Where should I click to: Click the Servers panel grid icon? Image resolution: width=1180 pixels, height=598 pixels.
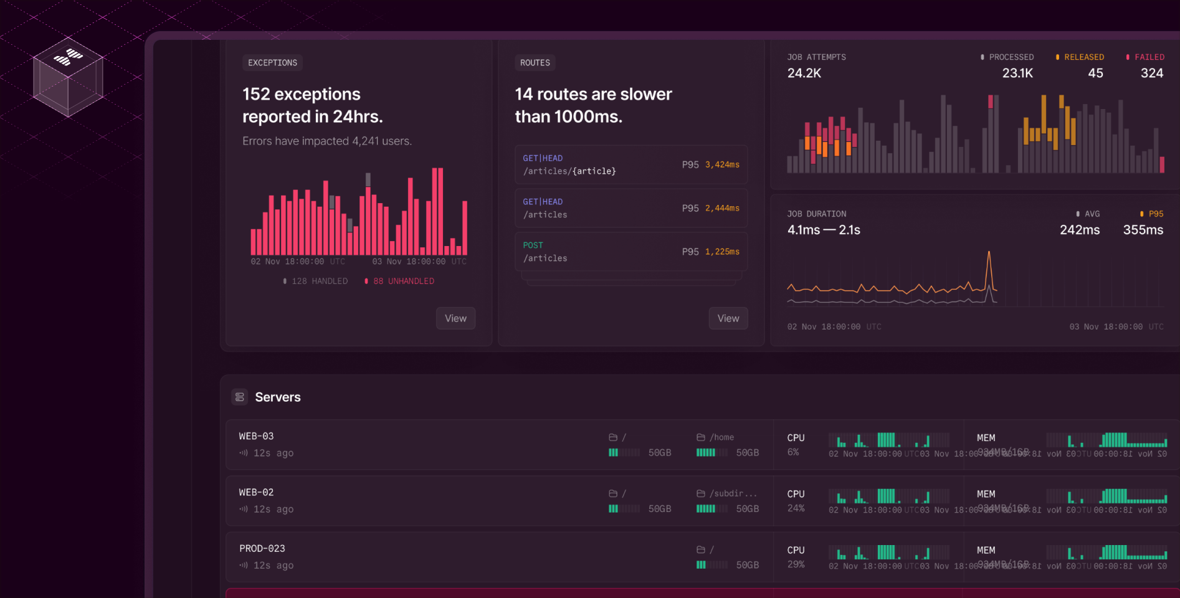239,397
